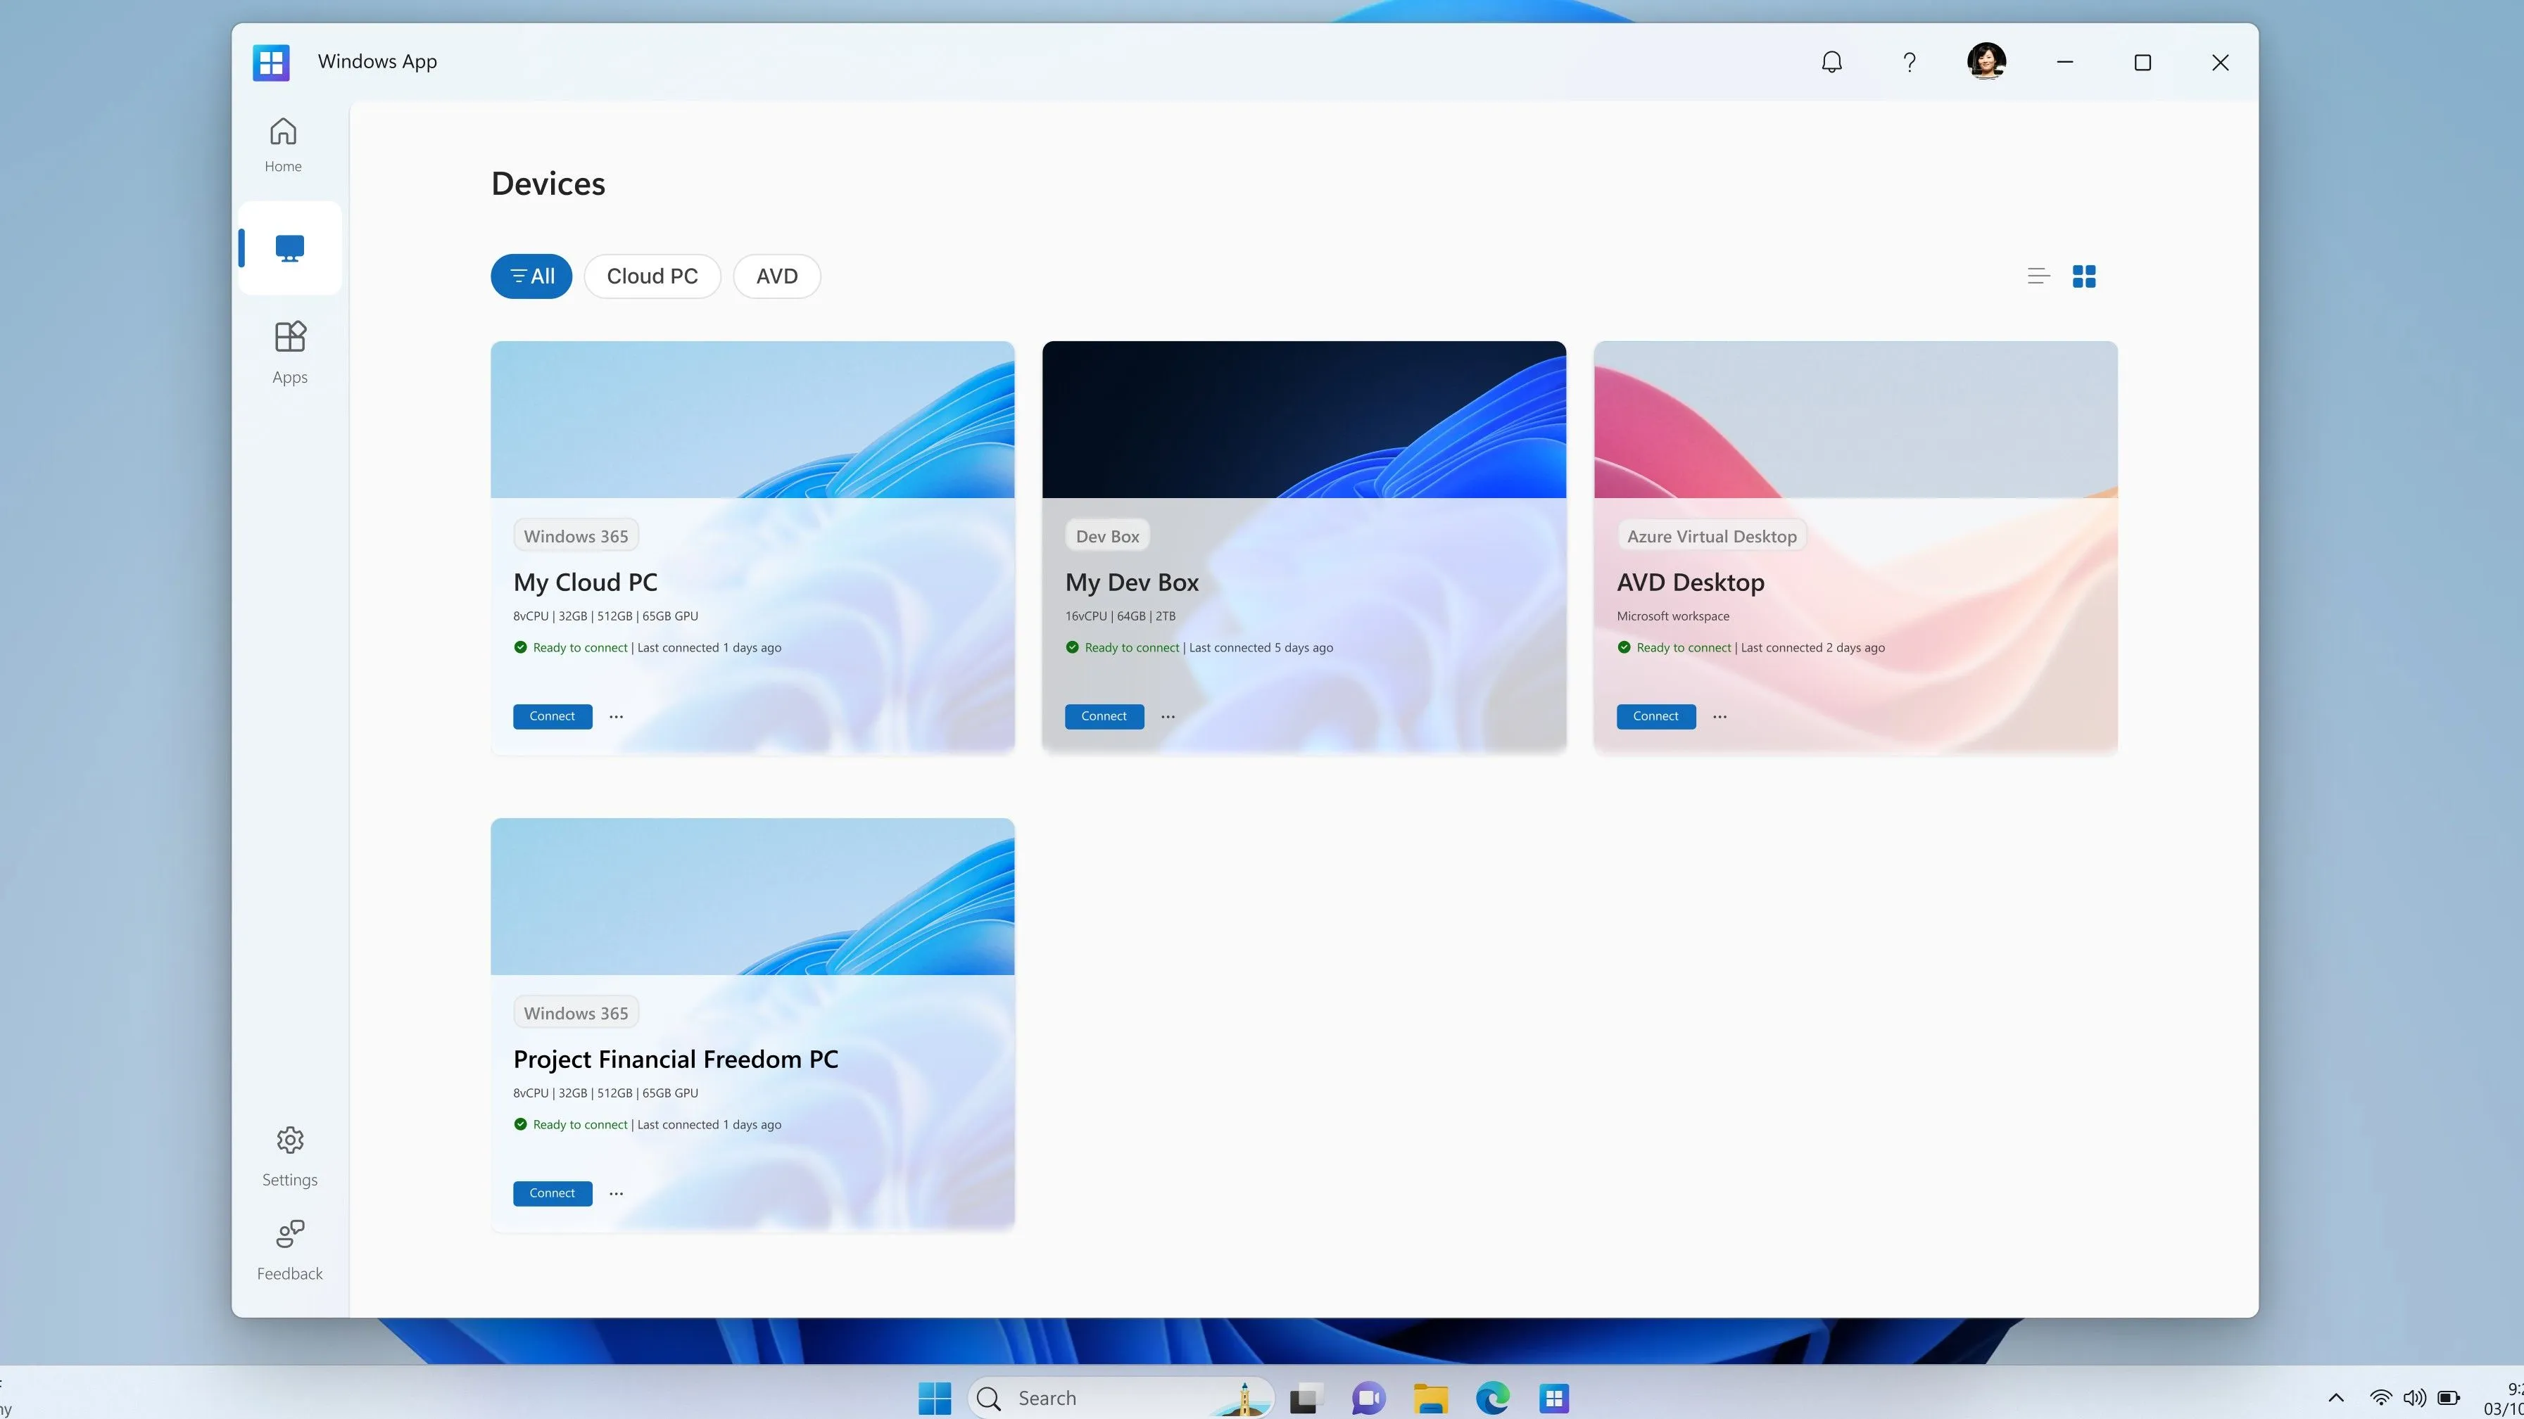Select the All devices filter tab
This screenshot has width=2524, height=1419.
point(531,276)
